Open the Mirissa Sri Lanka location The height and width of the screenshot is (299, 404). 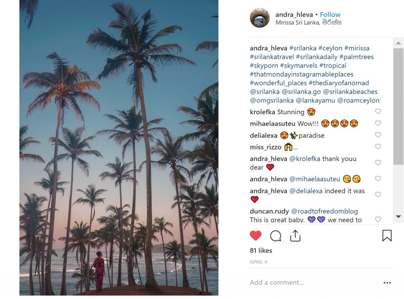click(x=308, y=22)
